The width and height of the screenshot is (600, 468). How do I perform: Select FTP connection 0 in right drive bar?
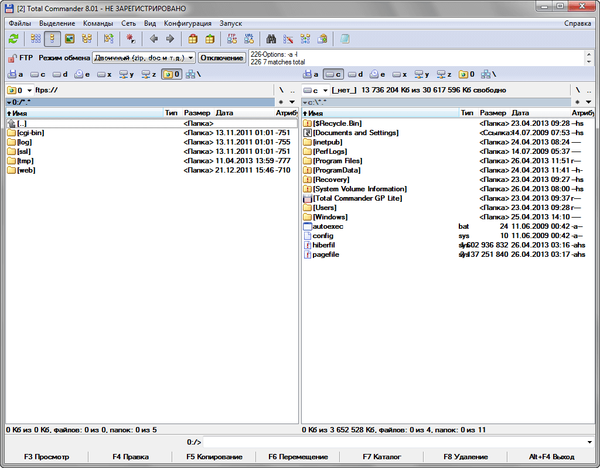coord(467,74)
